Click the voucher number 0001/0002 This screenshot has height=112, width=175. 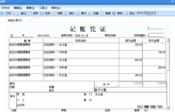(43, 36)
